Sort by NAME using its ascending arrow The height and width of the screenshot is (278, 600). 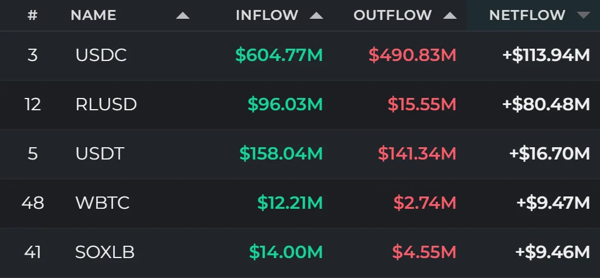click(x=183, y=16)
